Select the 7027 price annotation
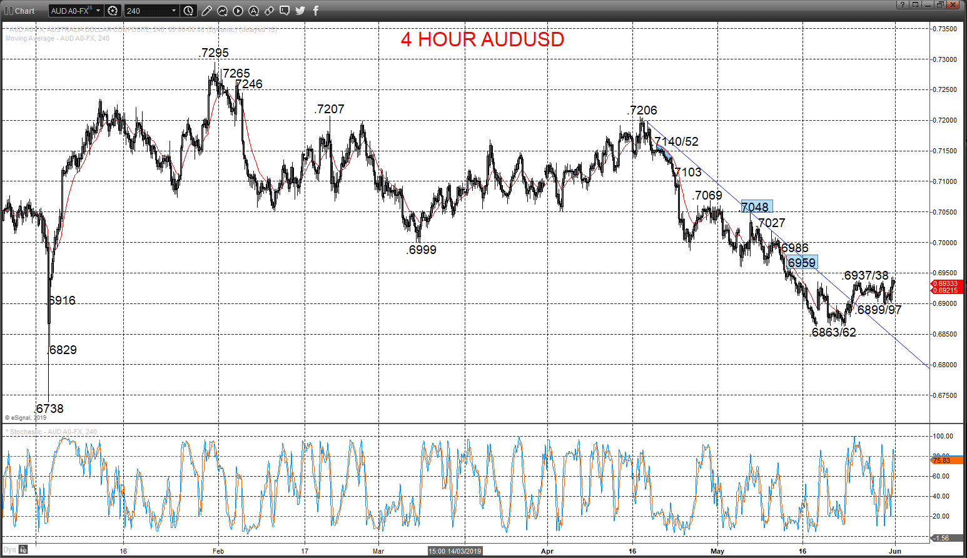The image size is (967, 558). click(x=771, y=223)
